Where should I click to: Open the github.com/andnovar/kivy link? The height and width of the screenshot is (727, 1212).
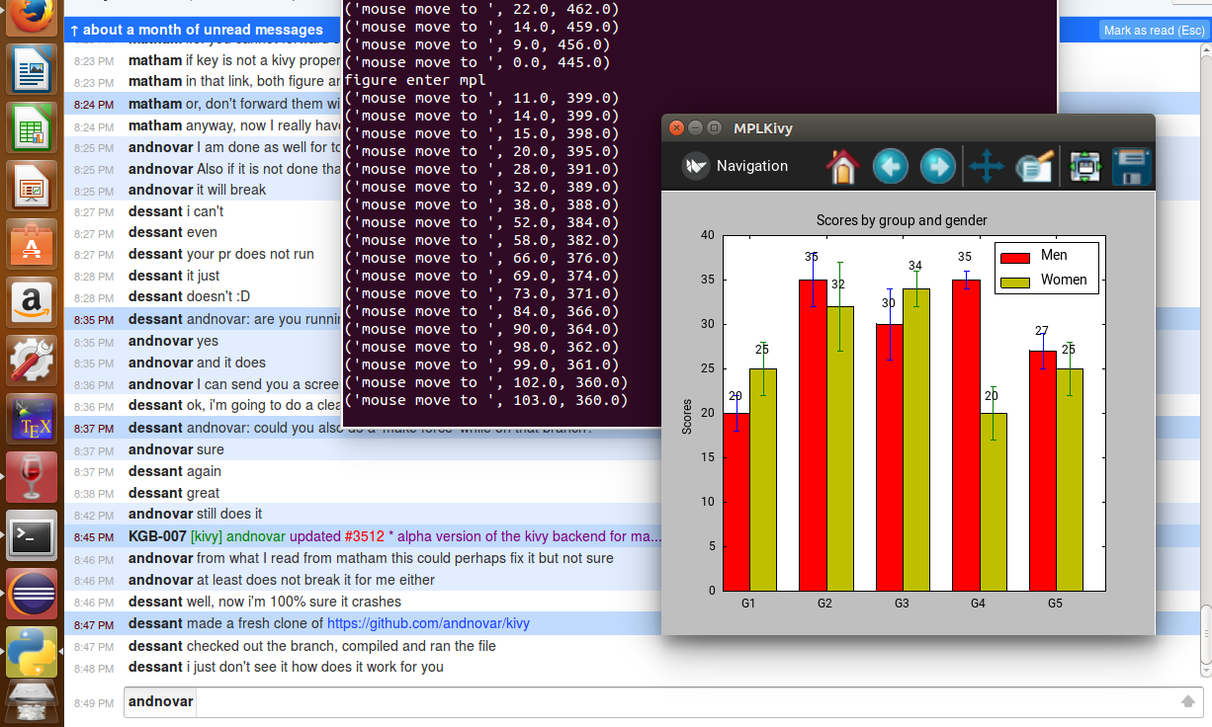pyautogui.click(x=428, y=623)
